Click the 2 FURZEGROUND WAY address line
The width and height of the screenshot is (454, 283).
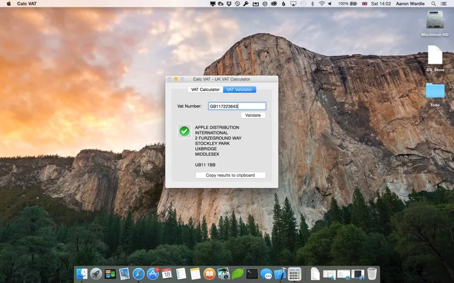pyautogui.click(x=218, y=138)
